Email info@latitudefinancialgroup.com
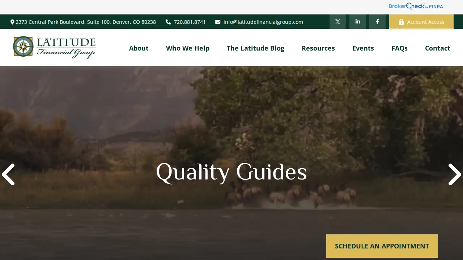The image size is (463, 260). (x=259, y=22)
